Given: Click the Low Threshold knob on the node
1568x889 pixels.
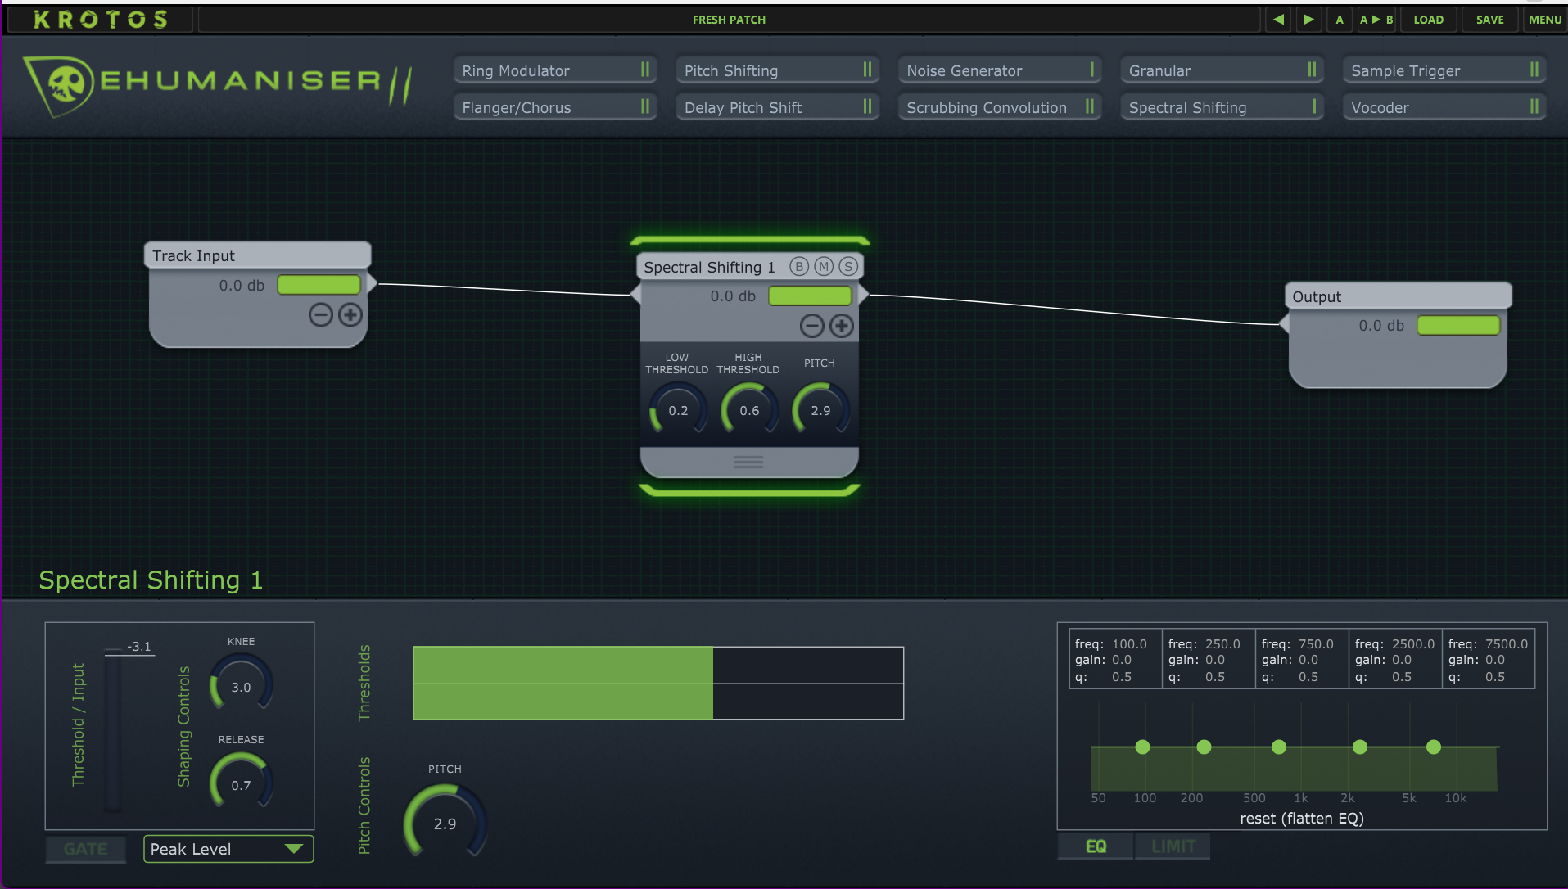Looking at the screenshot, I should pyautogui.click(x=678, y=410).
